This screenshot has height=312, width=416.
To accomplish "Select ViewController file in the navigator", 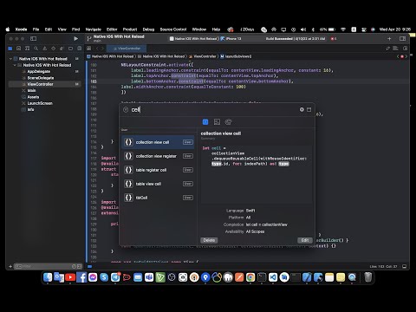I will (40, 84).
